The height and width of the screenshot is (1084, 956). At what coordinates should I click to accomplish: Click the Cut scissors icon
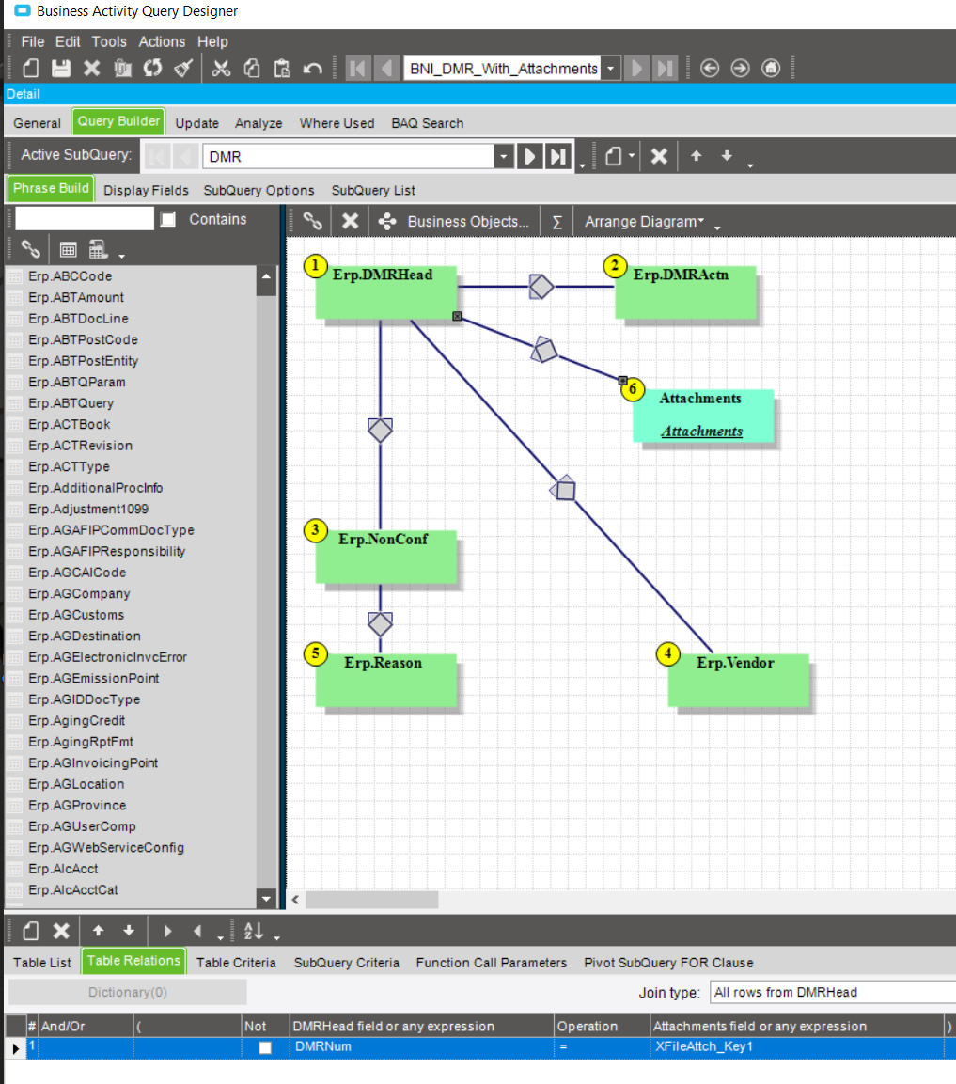221,69
